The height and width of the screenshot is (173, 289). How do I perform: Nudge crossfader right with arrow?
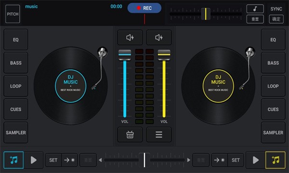tap(188, 160)
